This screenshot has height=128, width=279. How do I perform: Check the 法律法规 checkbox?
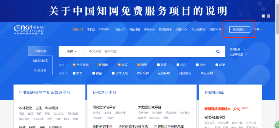tap(113, 73)
